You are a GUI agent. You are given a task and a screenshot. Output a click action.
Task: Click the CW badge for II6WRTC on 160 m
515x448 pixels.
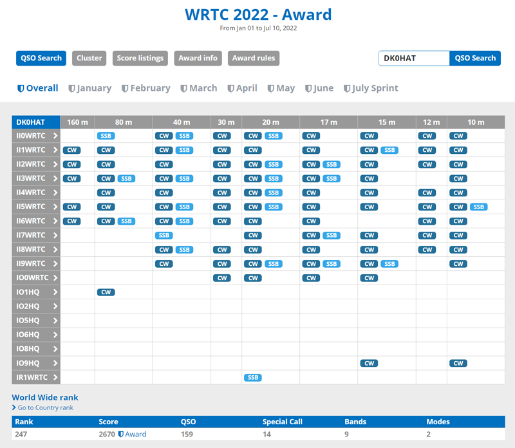[71, 221]
